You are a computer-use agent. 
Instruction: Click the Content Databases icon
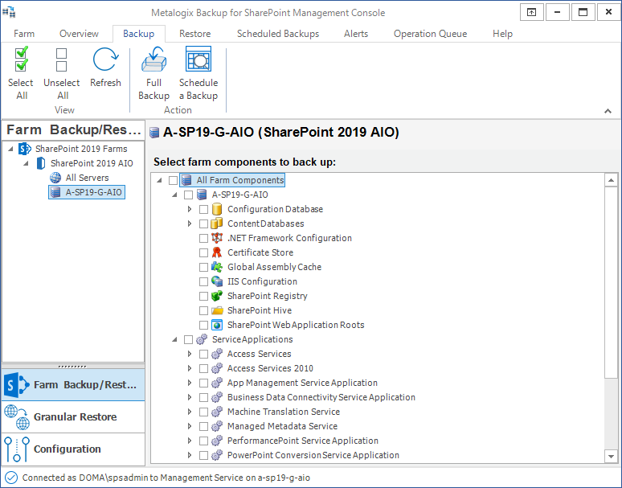pos(217,223)
